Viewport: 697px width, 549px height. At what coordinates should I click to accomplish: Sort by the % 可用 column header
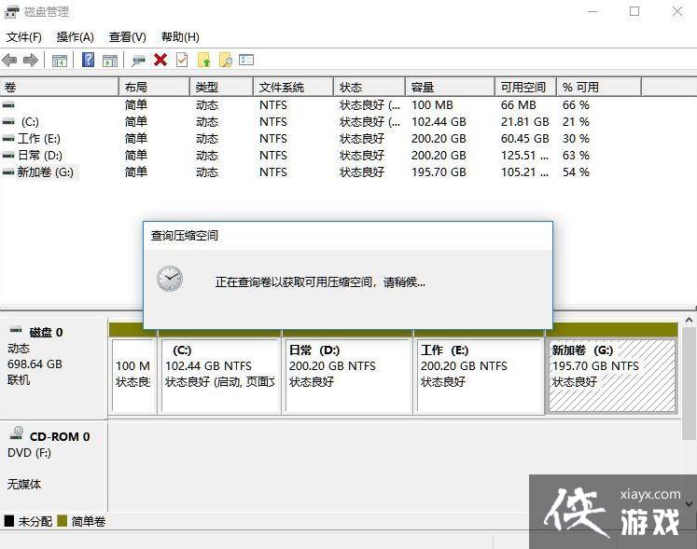point(599,87)
